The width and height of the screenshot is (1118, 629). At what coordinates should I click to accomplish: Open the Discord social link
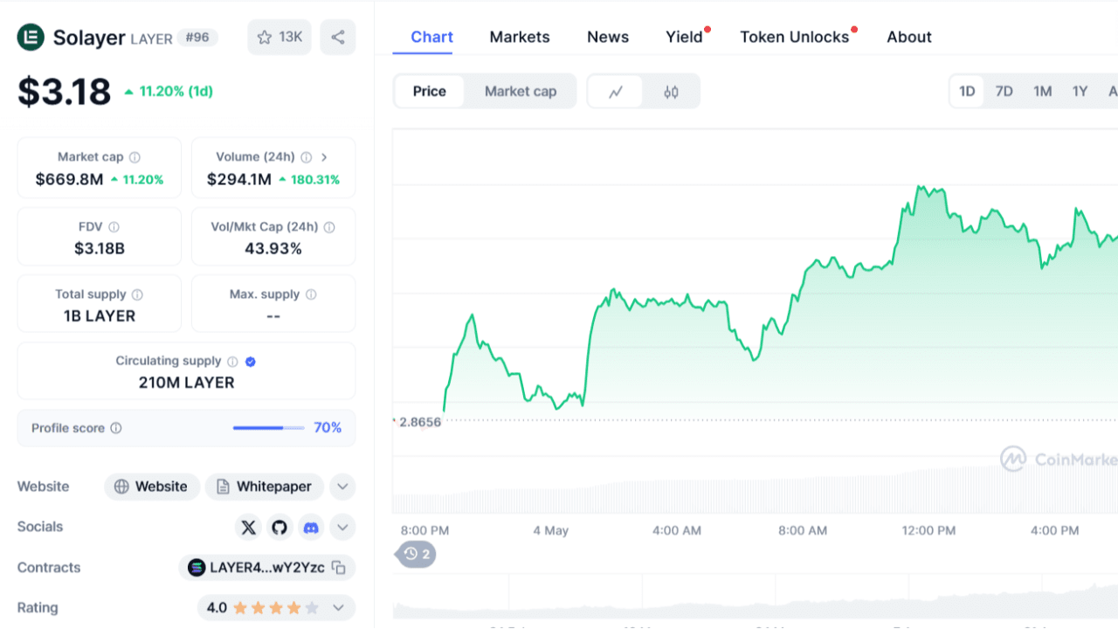point(310,527)
